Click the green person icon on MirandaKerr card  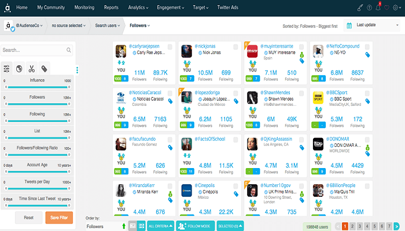170,194
